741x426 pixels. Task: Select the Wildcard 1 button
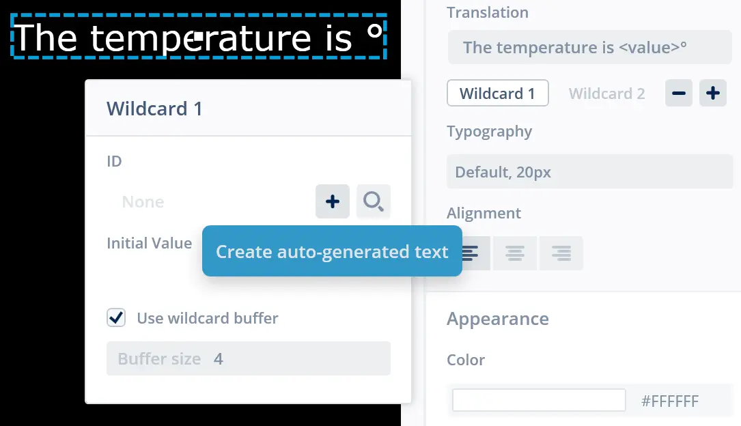click(497, 94)
